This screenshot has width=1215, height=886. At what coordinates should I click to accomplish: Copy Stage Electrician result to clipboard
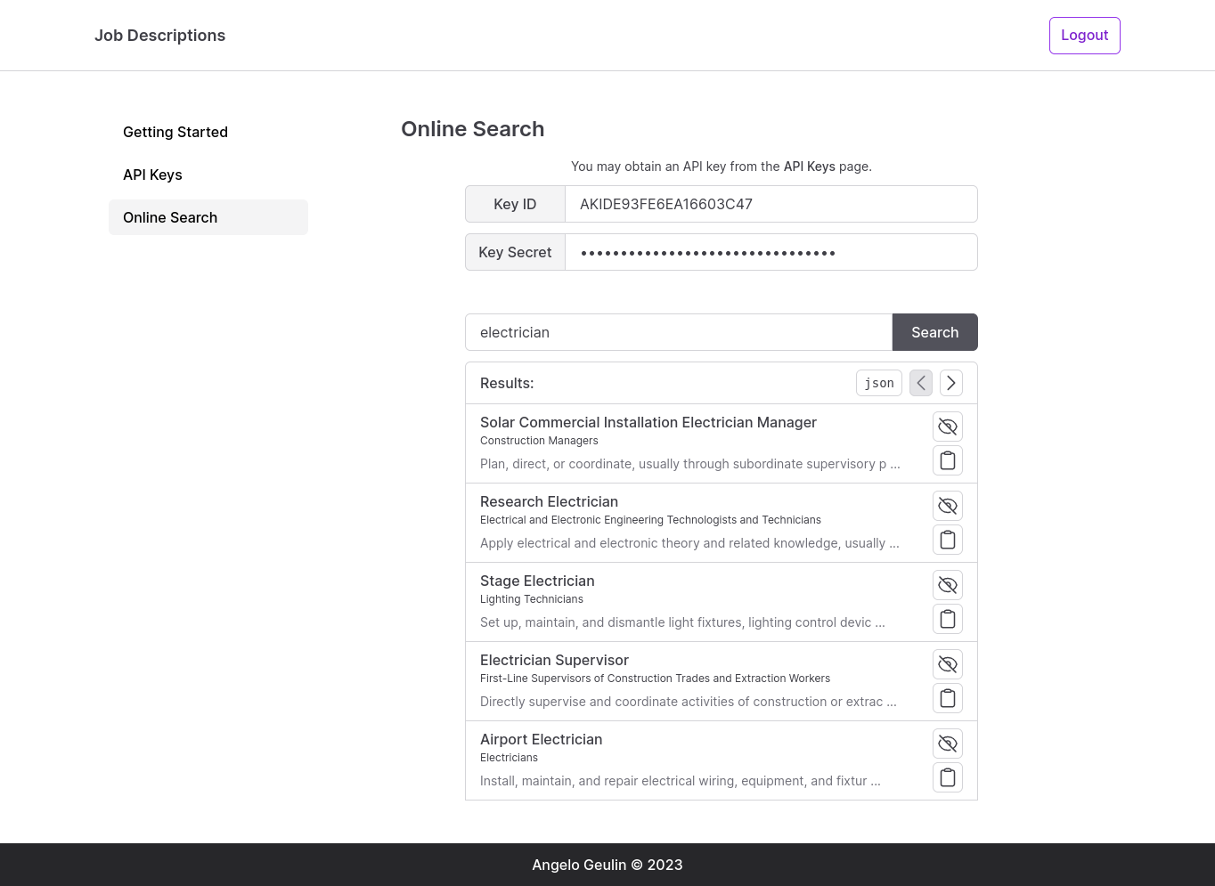tap(948, 619)
